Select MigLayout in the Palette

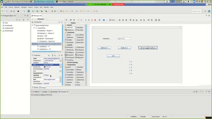tap(80, 58)
